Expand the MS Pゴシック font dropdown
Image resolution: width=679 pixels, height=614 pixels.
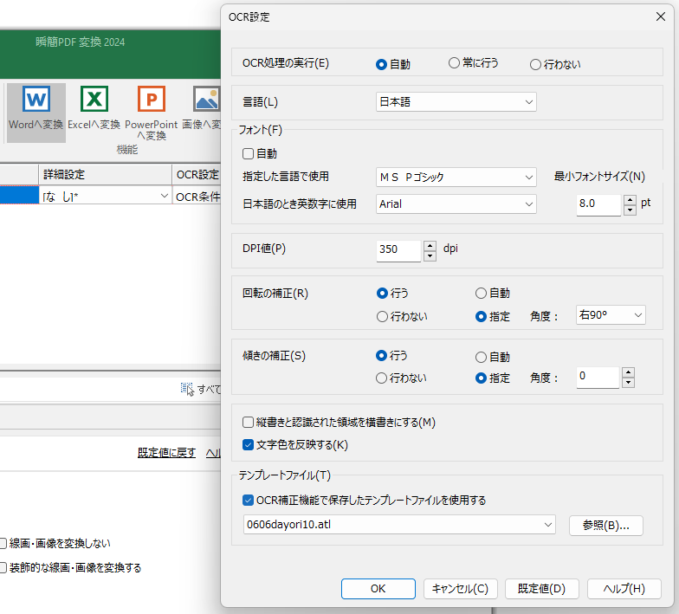coord(456,178)
